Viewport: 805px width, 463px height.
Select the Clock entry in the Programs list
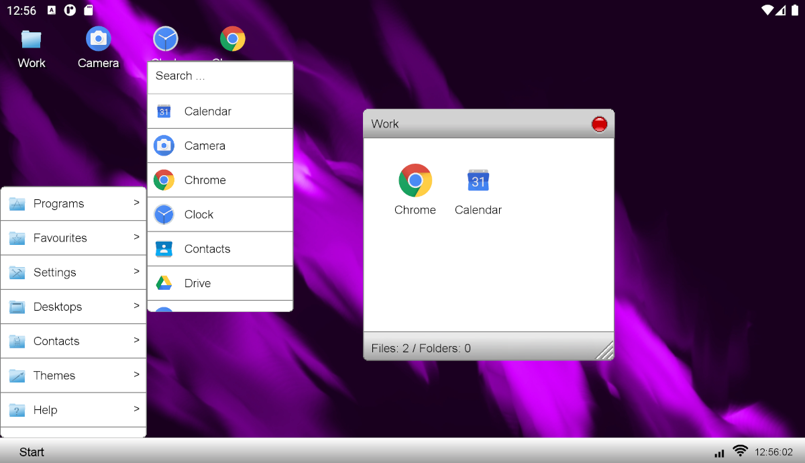point(220,214)
